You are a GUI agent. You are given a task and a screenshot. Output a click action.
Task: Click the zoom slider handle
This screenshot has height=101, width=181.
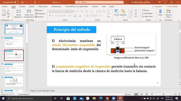(x=163, y=94)
